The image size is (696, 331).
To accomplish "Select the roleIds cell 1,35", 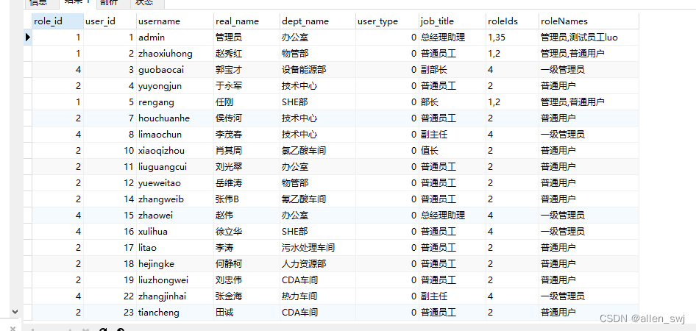I will click(x=512, y=38).
